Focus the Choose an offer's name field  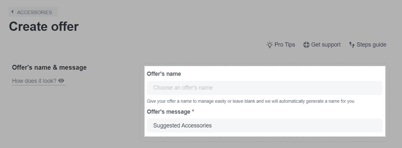pyautogui.click(x=265, y=88)
